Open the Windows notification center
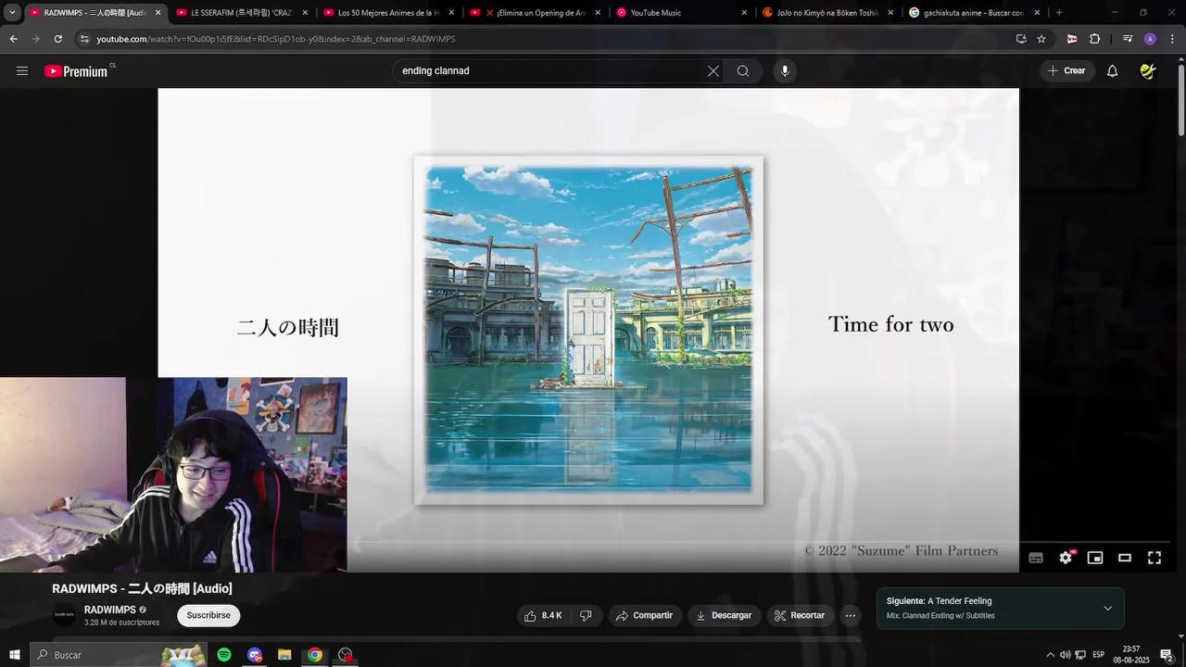 1167,655
